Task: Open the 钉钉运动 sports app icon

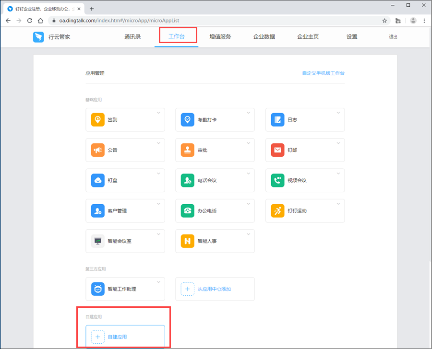Action: [x=277, y=211]
